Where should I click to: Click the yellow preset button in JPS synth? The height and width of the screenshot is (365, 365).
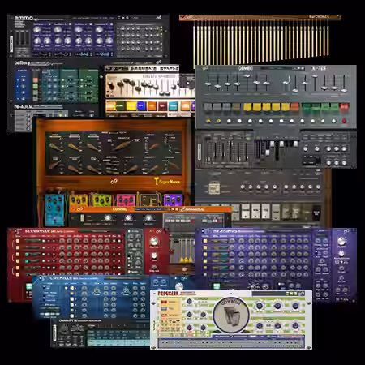click(x=131, y=105)
